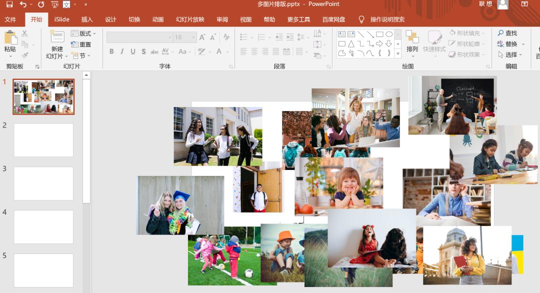Toggle justify text alignment
Image resolution: width=540 pixels, height=293 pixels.
[x=276, y=51]
